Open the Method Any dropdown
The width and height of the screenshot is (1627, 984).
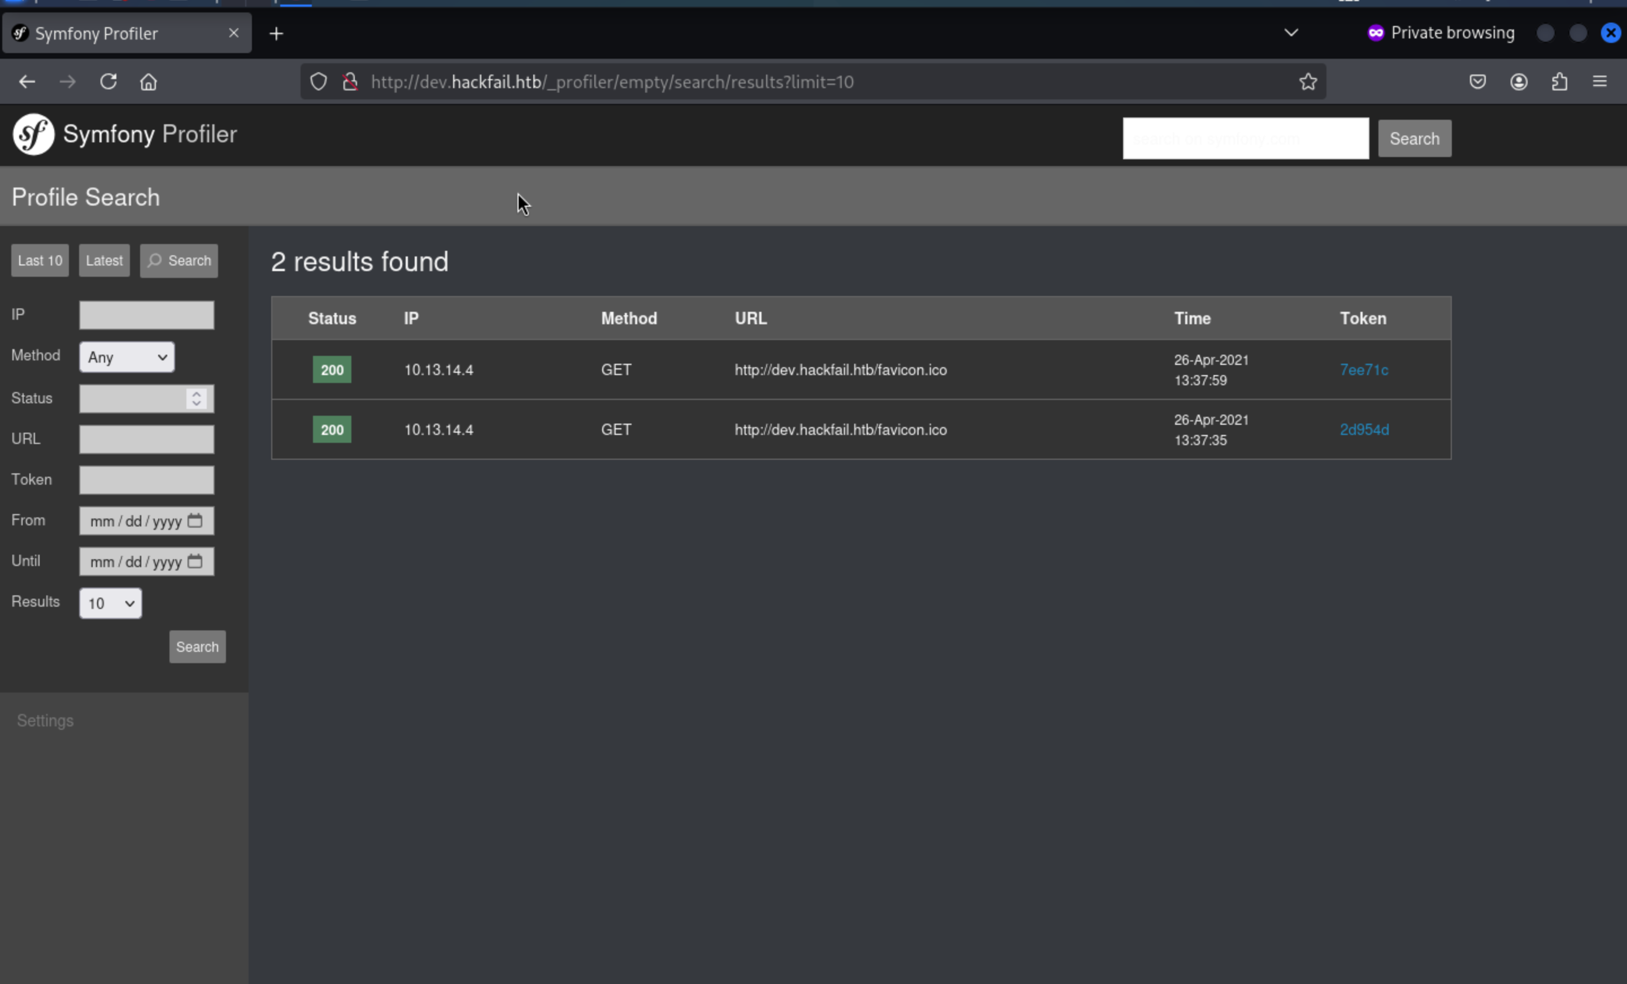point(127,357)
